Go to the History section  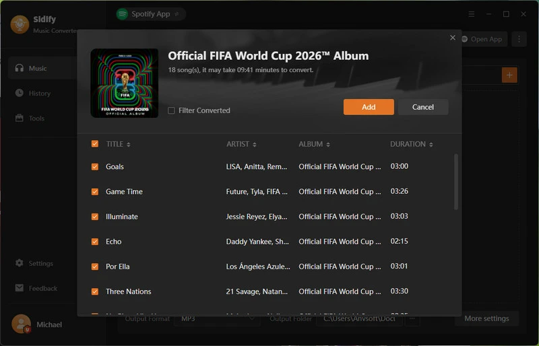click(40, 93)
